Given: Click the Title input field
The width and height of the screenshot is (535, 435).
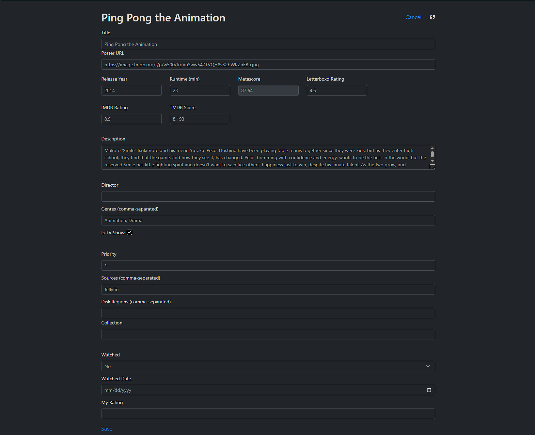Looking at the screenshot, I should [268, 44].
